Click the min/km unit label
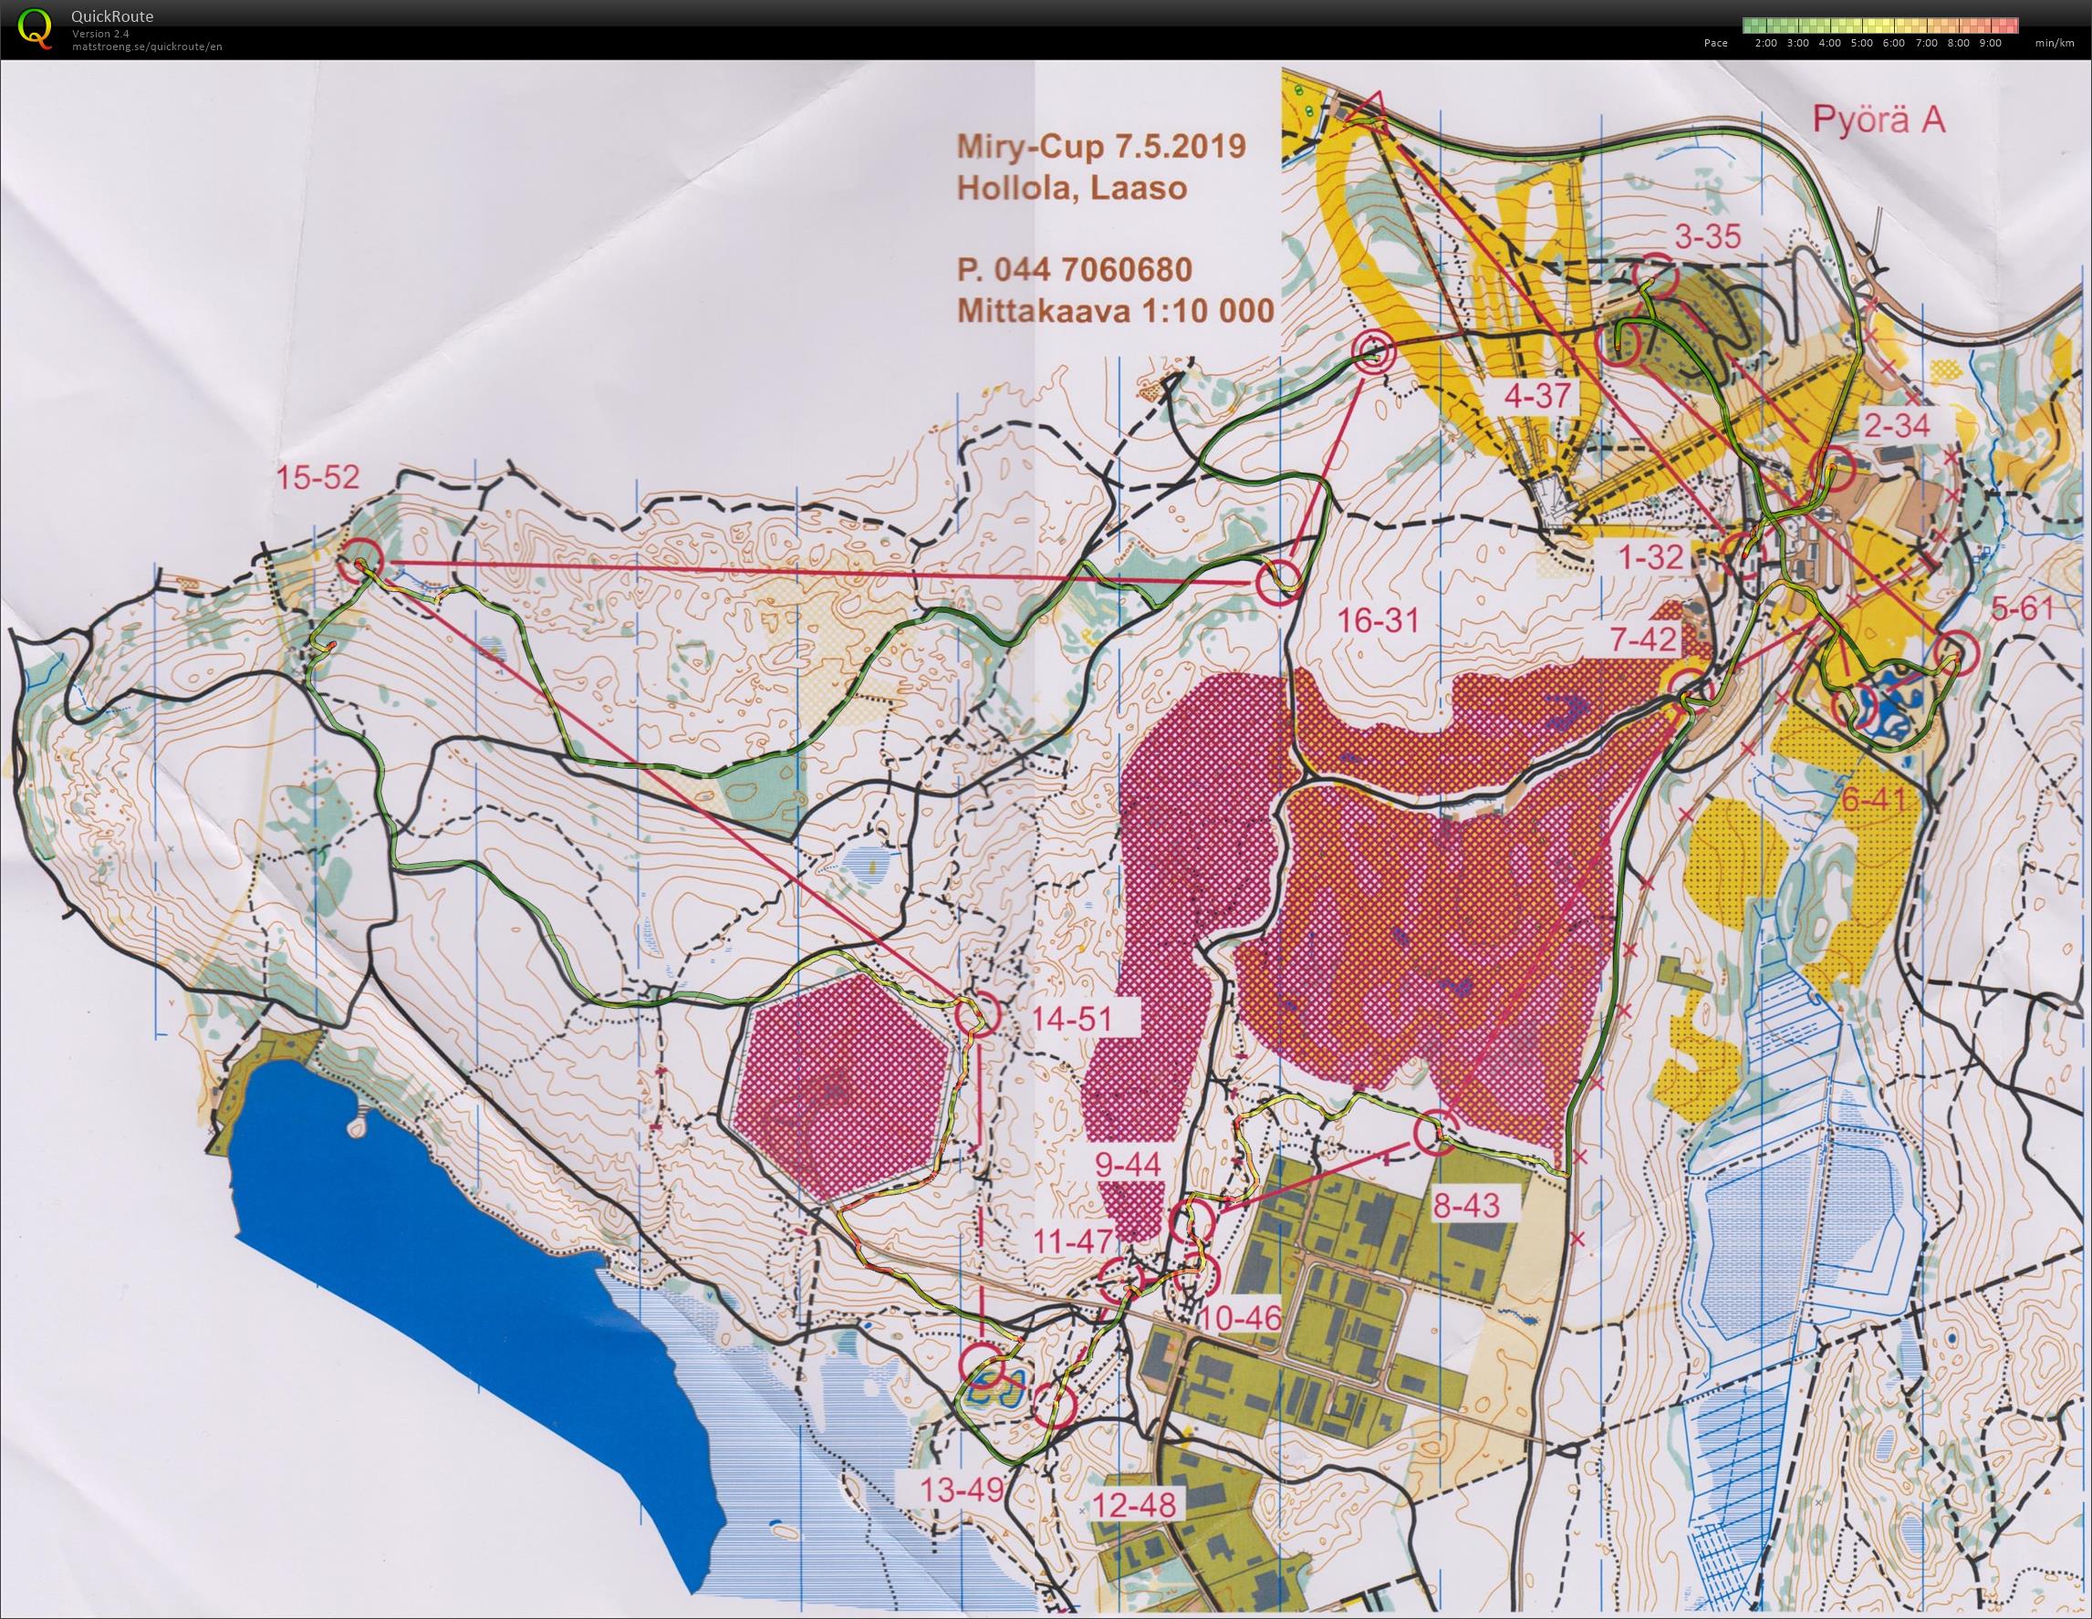Viewport: 2092px width, 1619px height. click(2053, 43)
